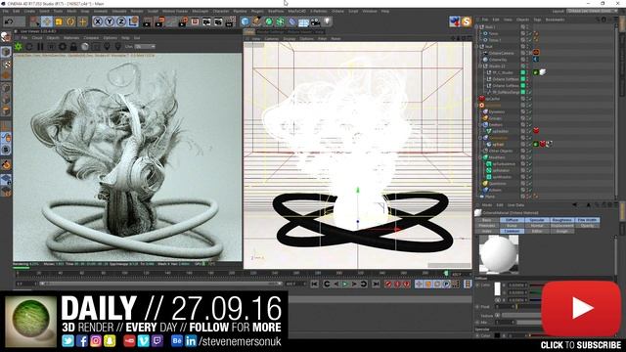
Task: Pause the Live Viewer render
Action: point(40,47)
